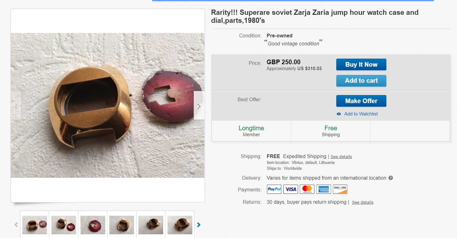This screenshot has width=457, height=238.
Task: Click the delivery info help icon
Action: point(391,178)
